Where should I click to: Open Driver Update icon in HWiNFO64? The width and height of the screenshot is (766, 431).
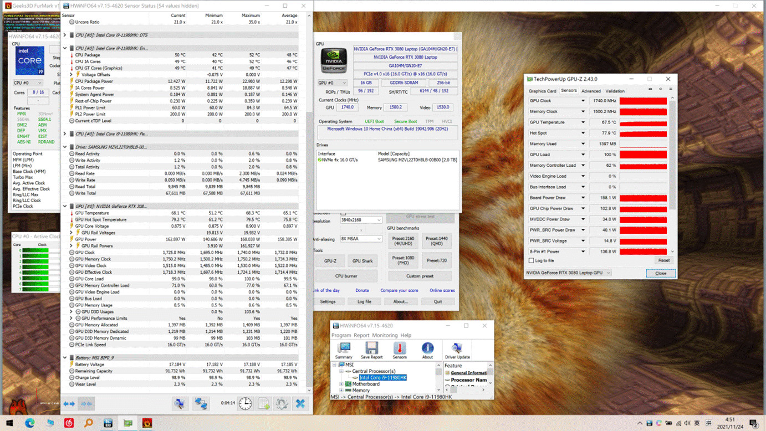457,350
